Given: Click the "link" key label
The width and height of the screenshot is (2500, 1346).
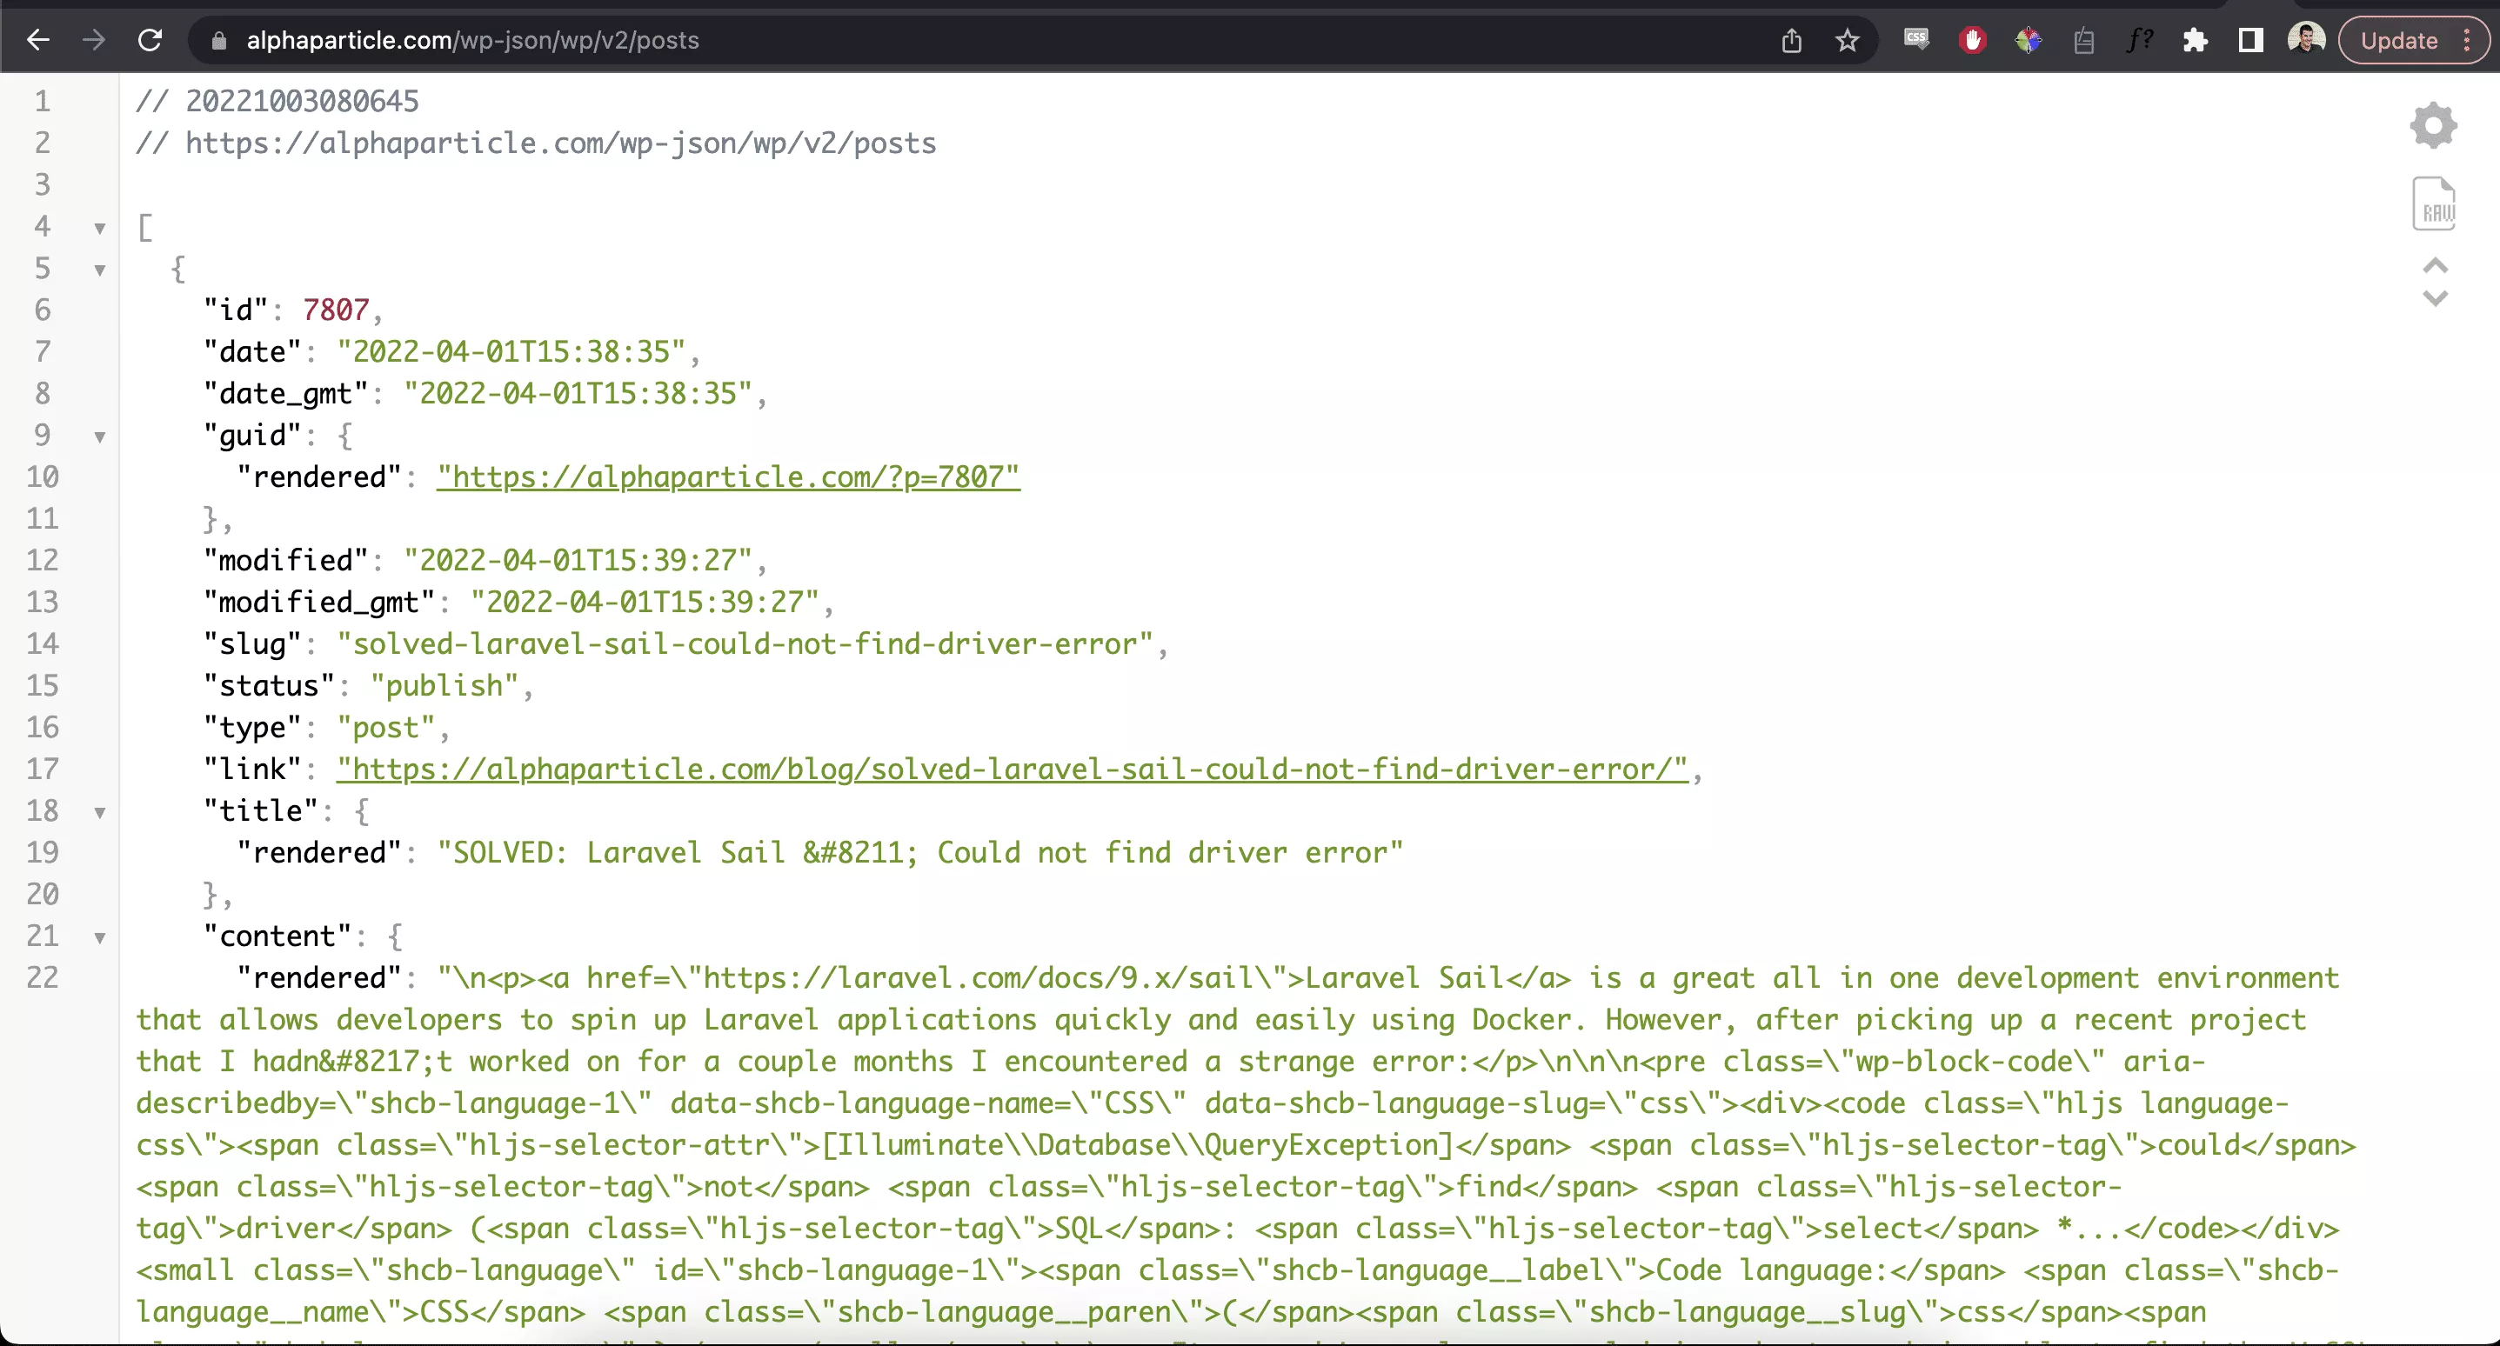Looking at the screenshot, I should tap(252, 769).
